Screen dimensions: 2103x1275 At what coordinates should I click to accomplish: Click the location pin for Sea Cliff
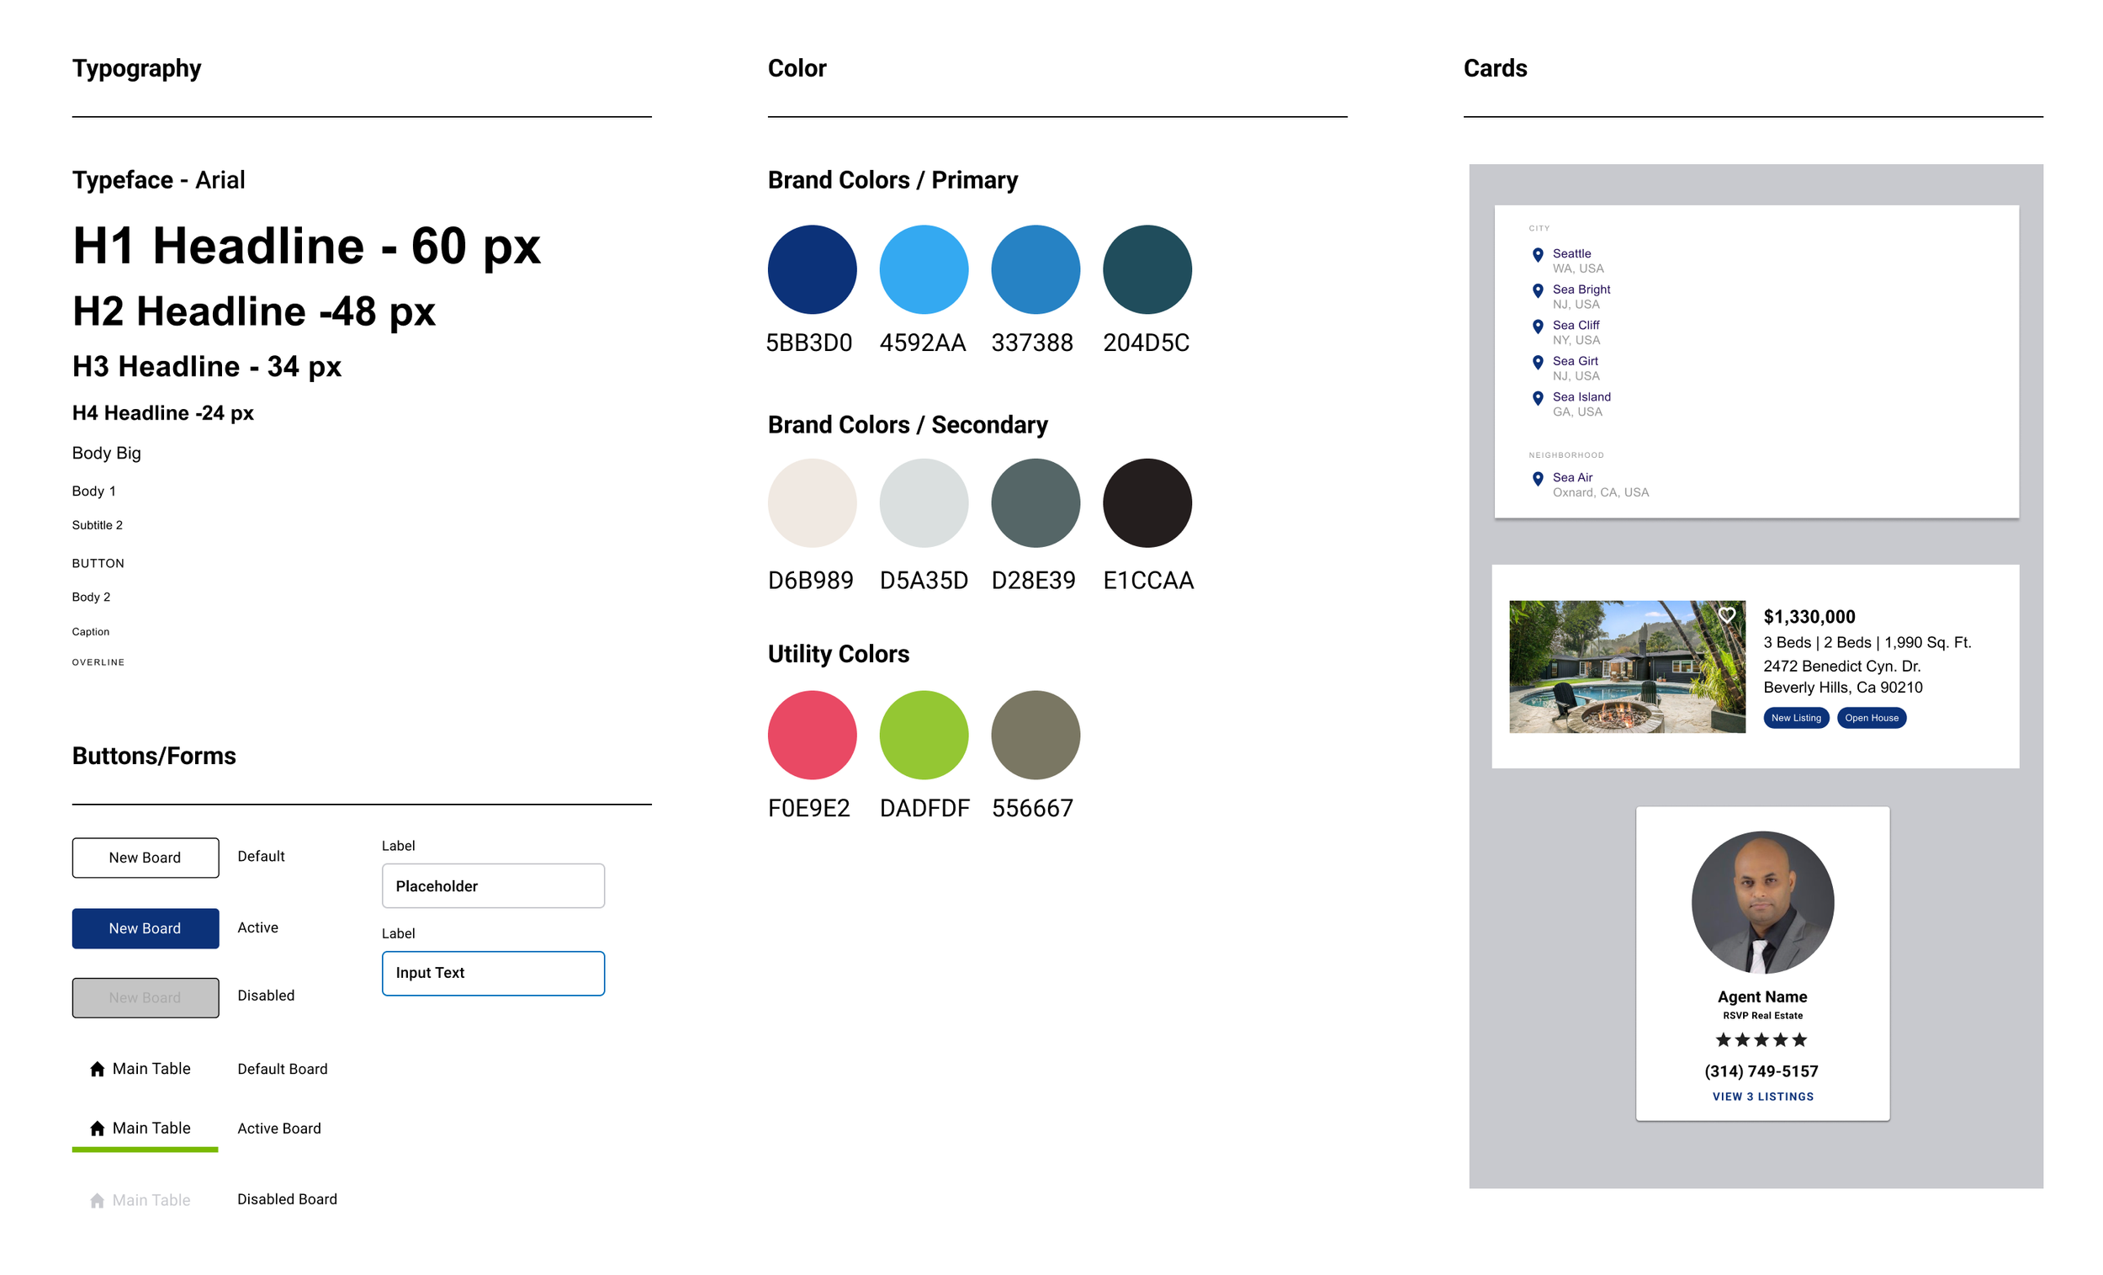(x=1537, y=327)
